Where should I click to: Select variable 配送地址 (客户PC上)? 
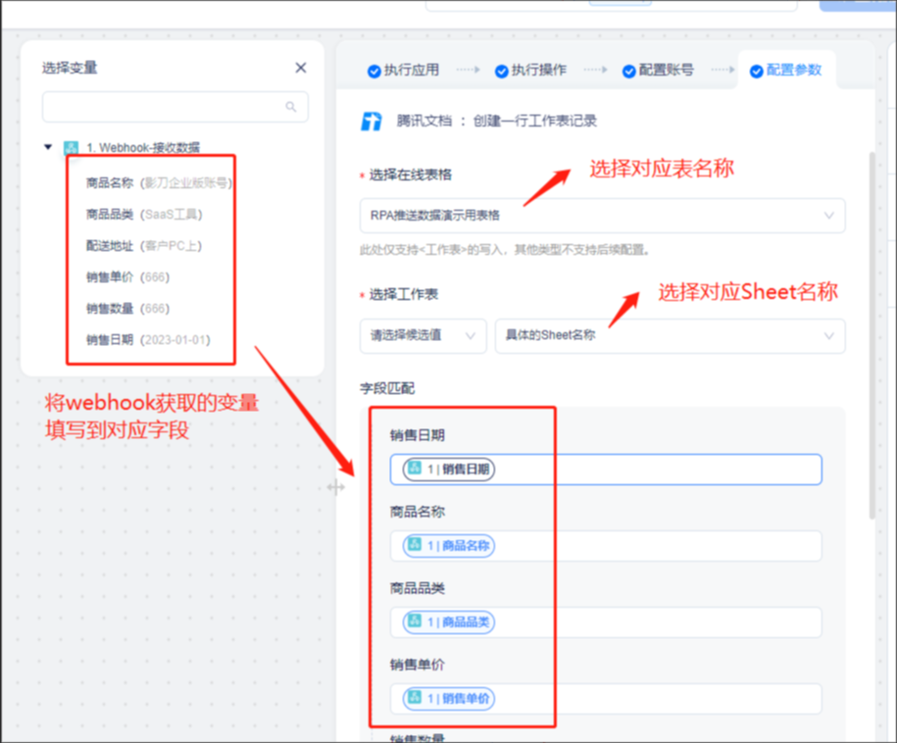click(143, 246)
